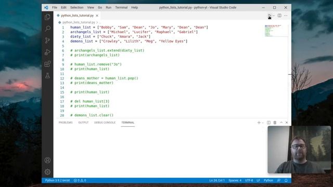The height and width of the screenshot is (187, 333).
Task: Open the Terminal menu
Action: (121, 7)
